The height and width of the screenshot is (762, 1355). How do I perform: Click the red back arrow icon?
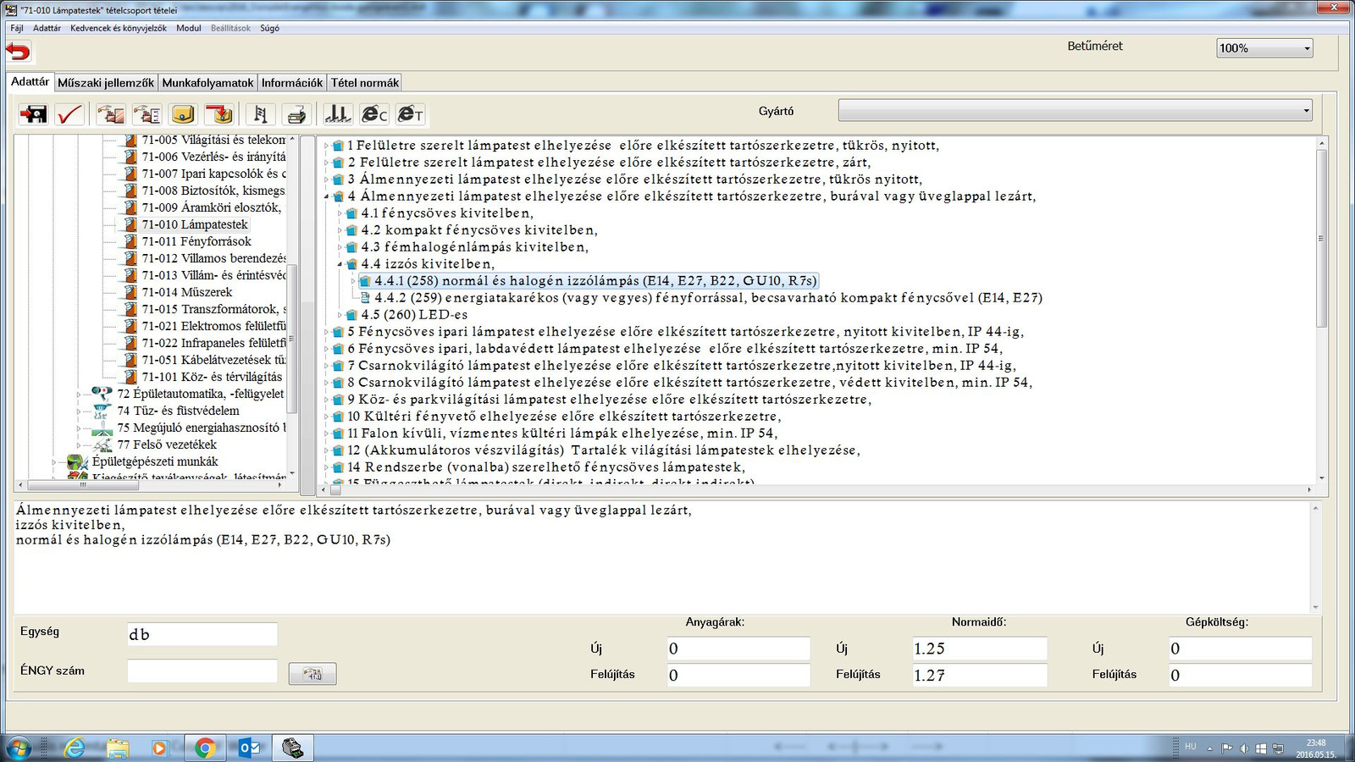(x=18, y=52)
